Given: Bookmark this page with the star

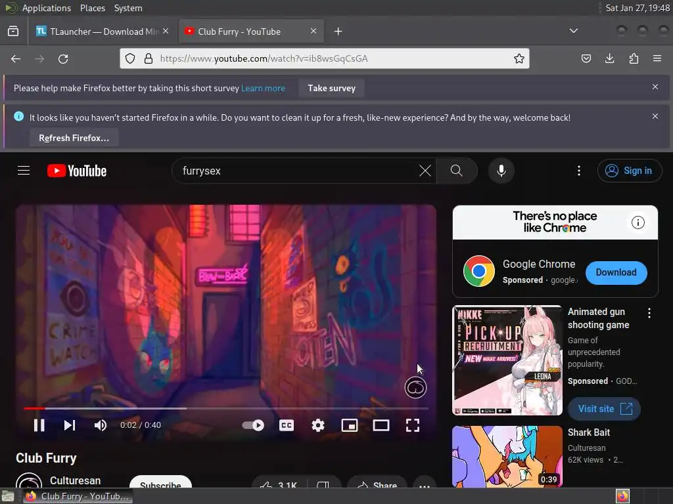Looking at the screenshot, I should pos(519,58).
